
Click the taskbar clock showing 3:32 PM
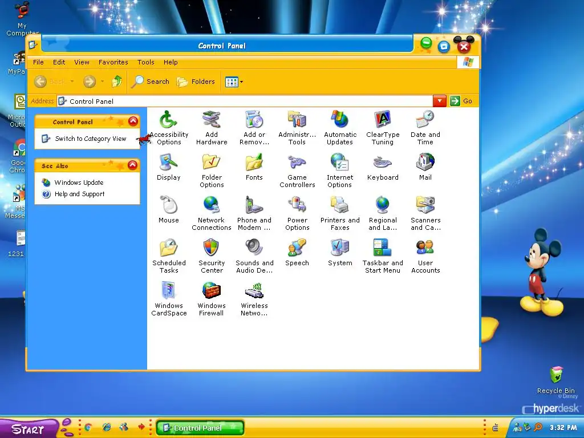[x=563, y=428]
